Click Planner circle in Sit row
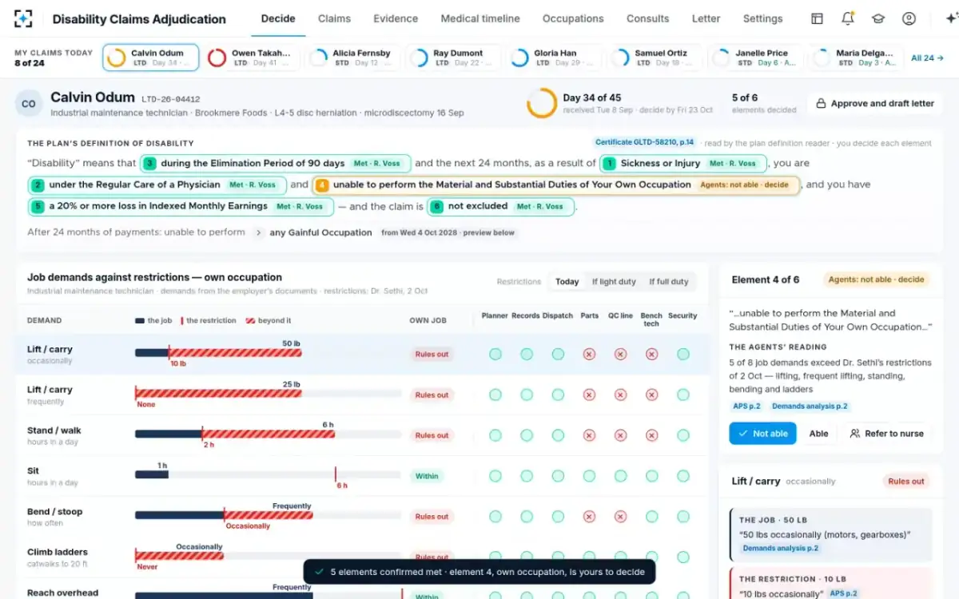The height and width of the screenshot is (599, 959). [495, 476]
